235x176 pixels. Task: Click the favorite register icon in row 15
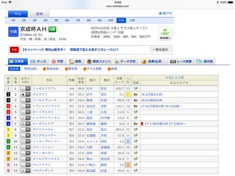click(135, 171)
